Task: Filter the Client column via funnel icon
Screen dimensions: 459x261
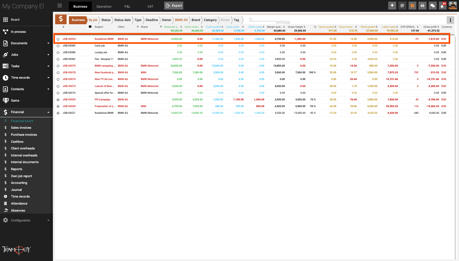Action: pyautogui.click(x=138, y=27)
